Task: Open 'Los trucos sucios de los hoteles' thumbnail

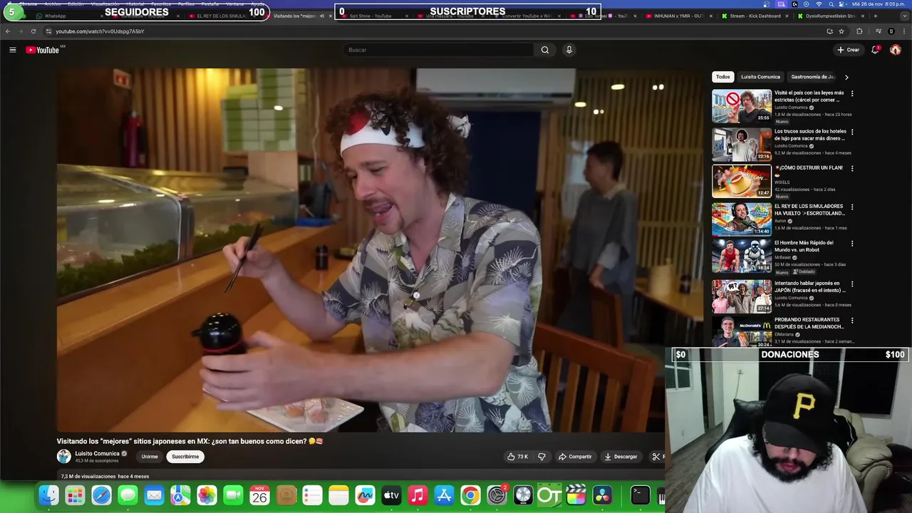Action: pos(742,144)
